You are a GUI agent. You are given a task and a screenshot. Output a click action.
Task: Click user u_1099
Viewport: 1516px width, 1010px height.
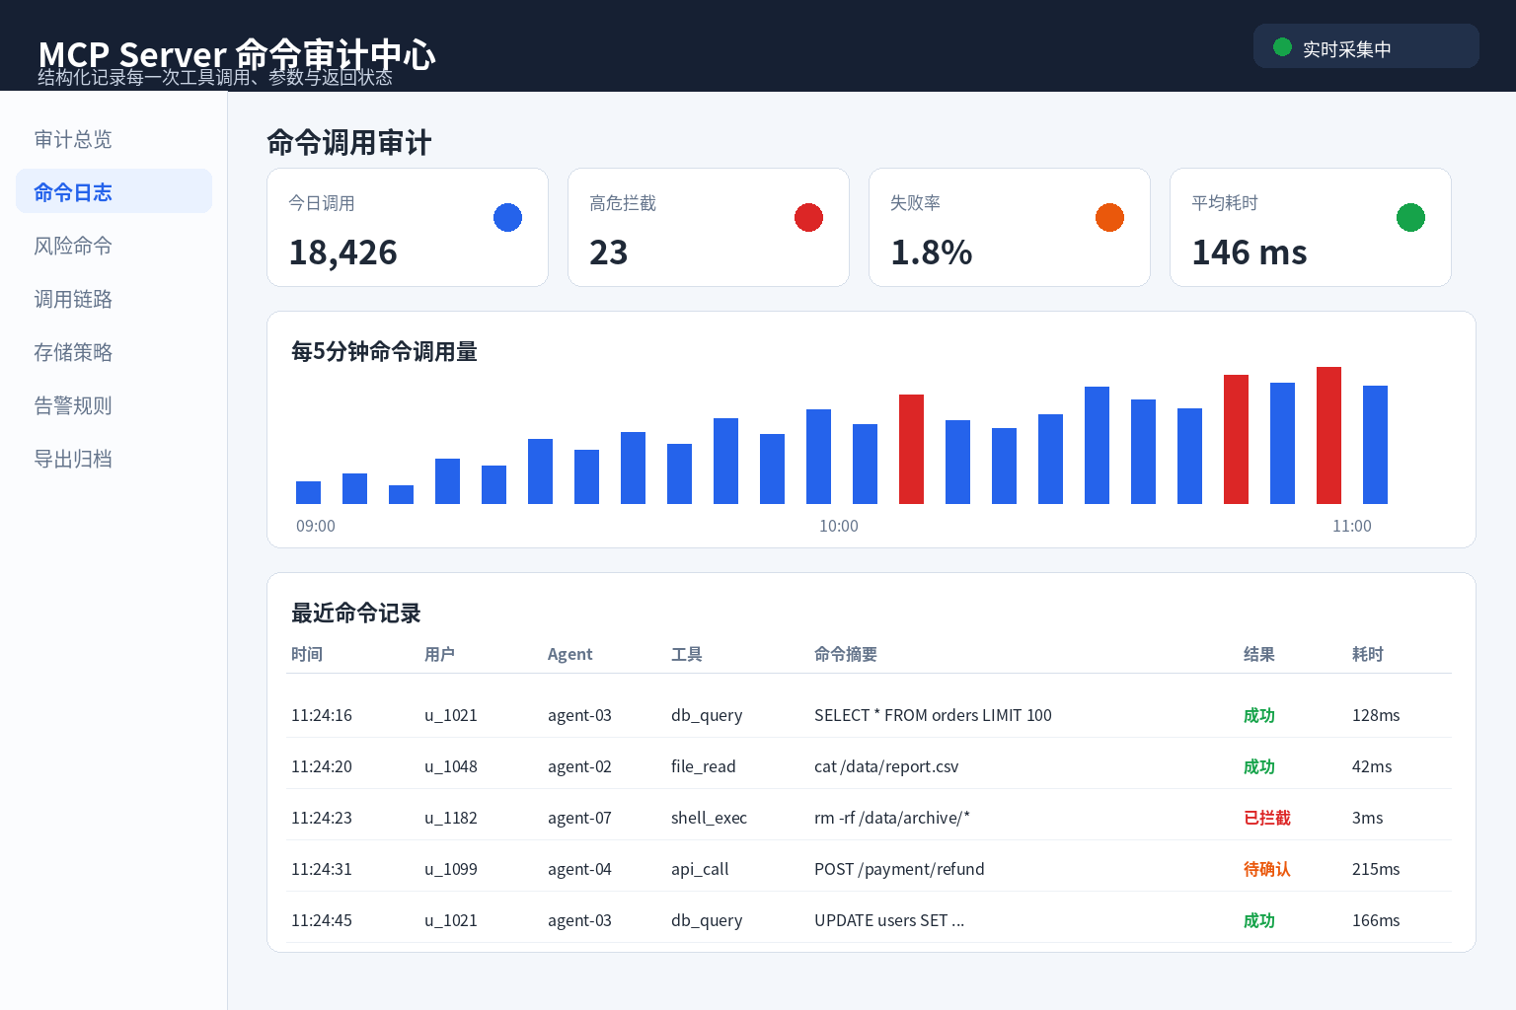451,869
